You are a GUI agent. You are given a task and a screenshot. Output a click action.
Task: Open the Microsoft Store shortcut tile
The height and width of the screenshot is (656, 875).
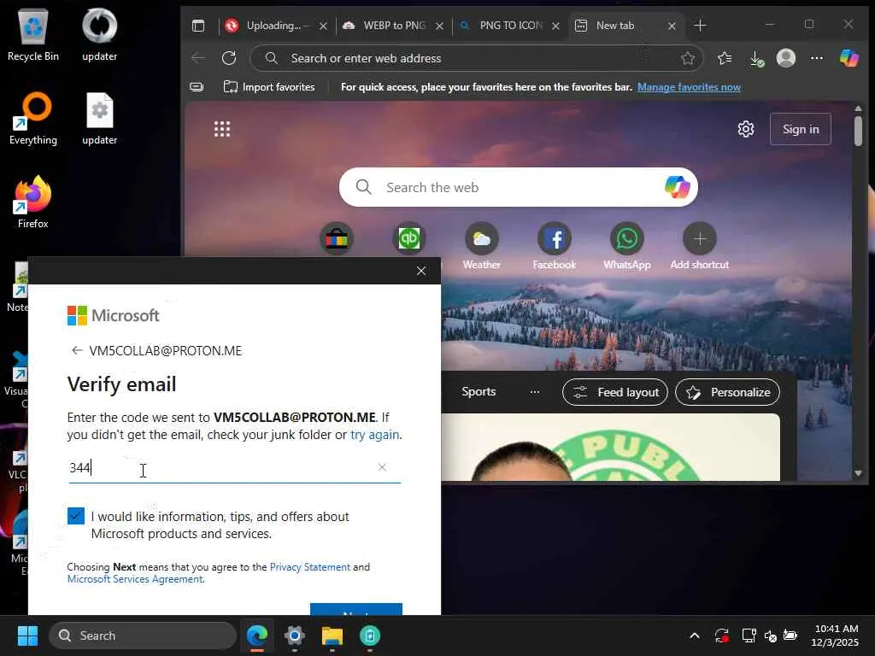[337, 239]
